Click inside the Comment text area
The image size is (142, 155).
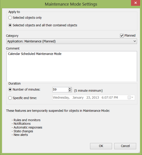72,66
